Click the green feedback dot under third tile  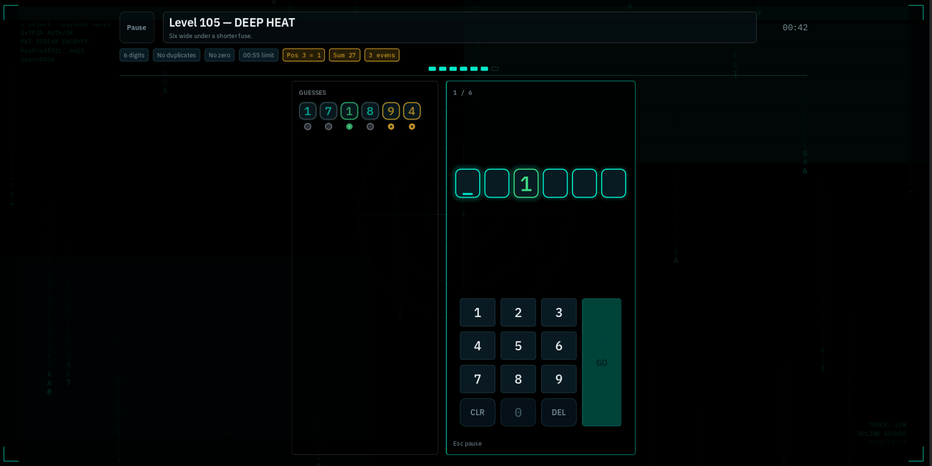point(349,127)
